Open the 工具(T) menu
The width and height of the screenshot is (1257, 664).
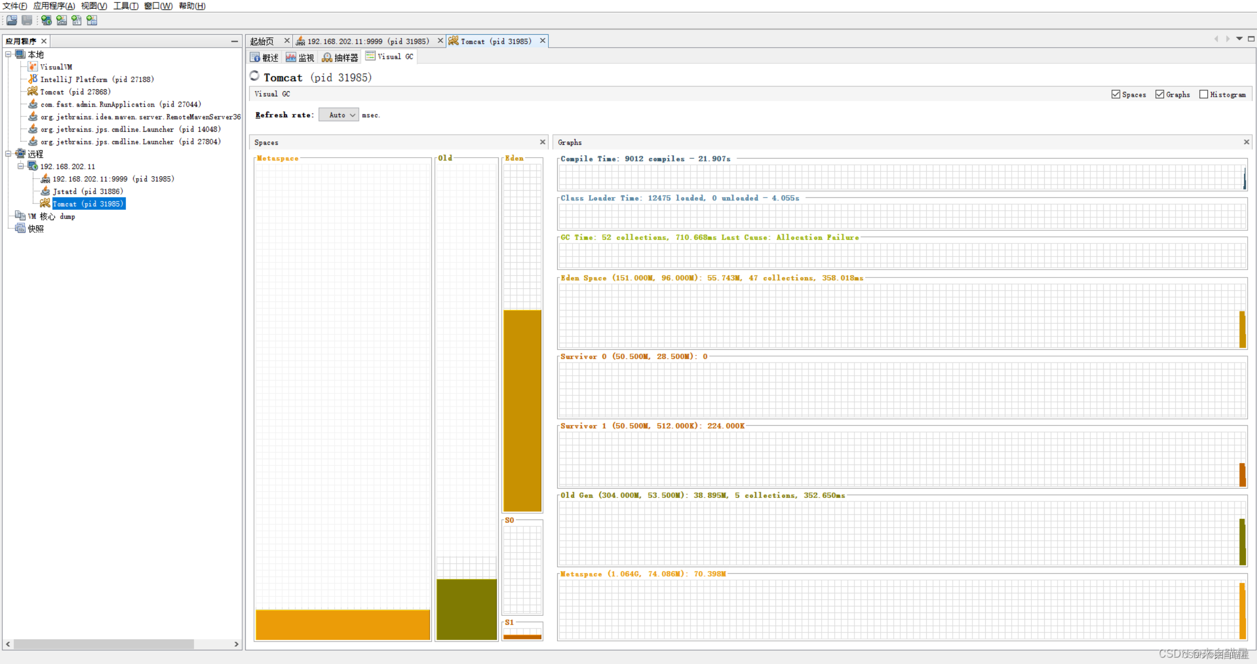(x=125, y=6)
